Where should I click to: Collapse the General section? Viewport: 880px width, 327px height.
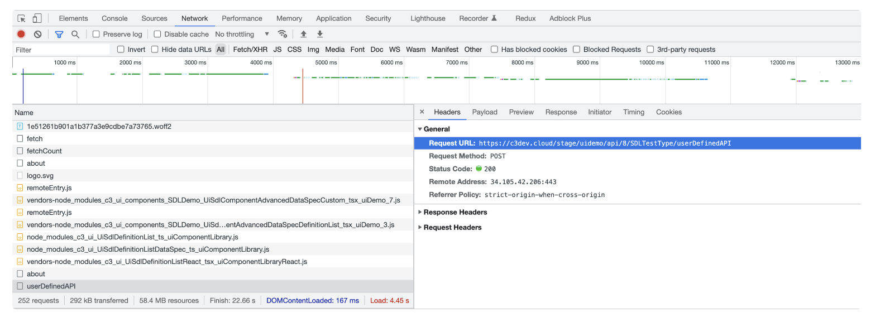tap(436, 129)
